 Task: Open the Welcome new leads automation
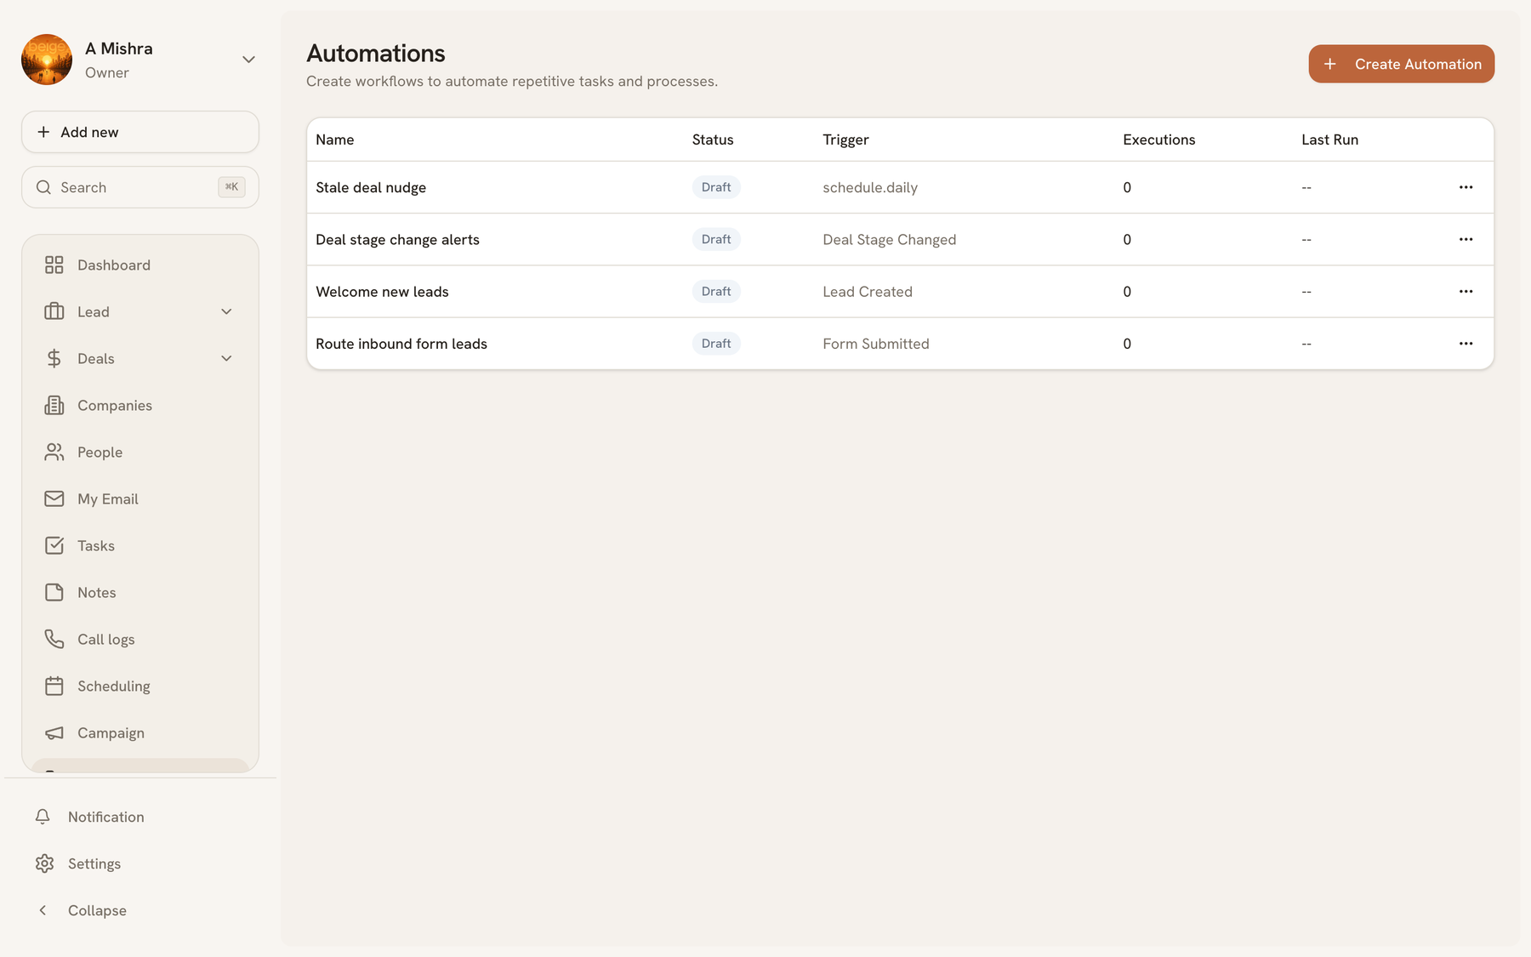coord(382,292)
